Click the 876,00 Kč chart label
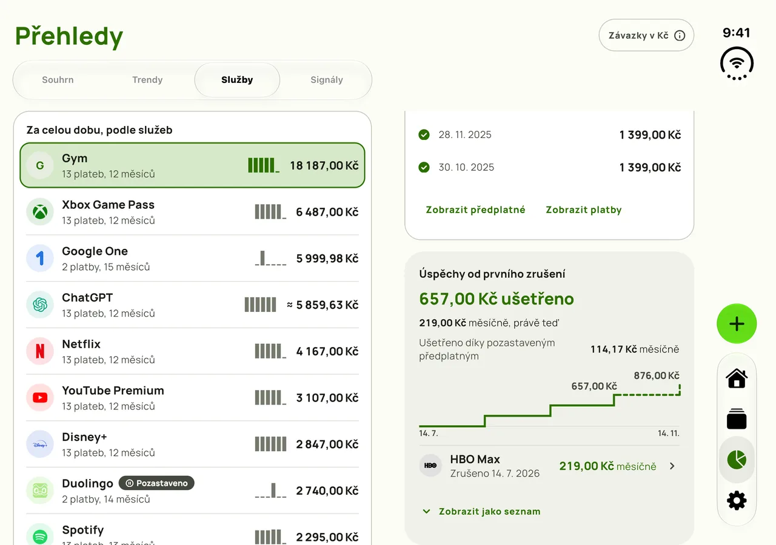The image size is (776, 545). pyautogui.click(x=657, y=375)
